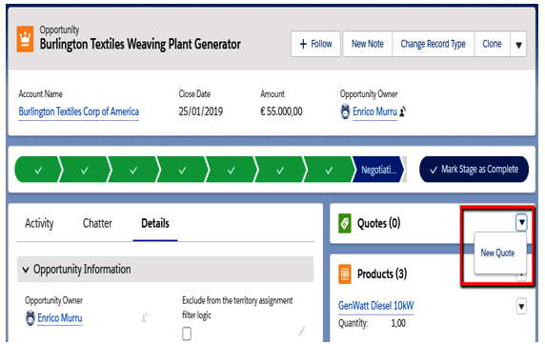The image size is (545, 344).
Task: Open Quotes list dropdown arrow
Action: 521,222
